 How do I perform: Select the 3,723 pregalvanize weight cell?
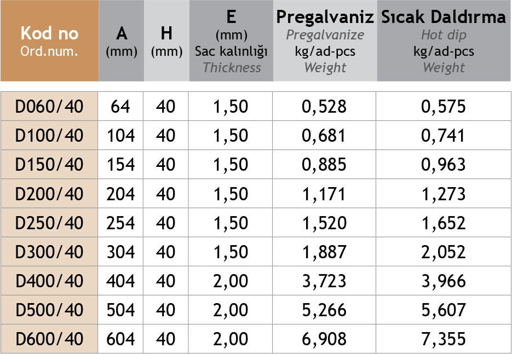coord(324,281)
